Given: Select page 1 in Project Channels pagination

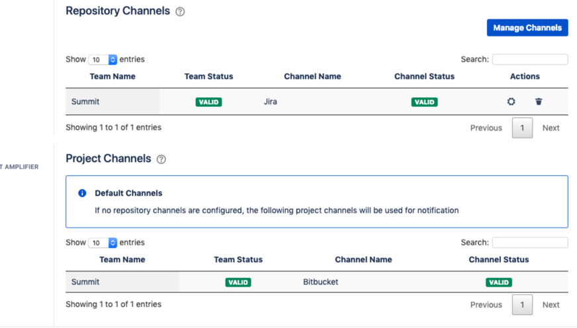Looking at the screenshot, I should [522, 305].
